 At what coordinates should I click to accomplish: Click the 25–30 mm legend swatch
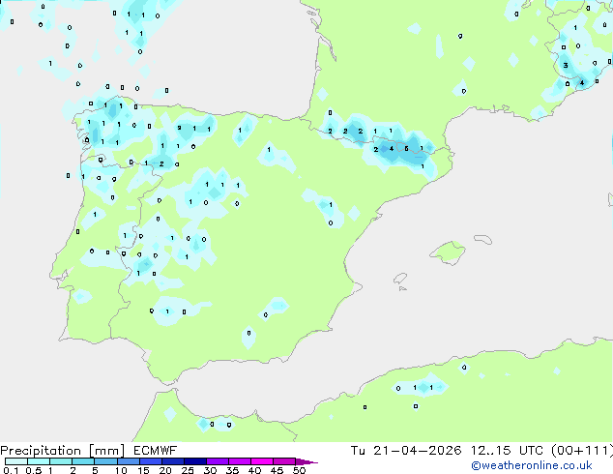tap(194, 461)
